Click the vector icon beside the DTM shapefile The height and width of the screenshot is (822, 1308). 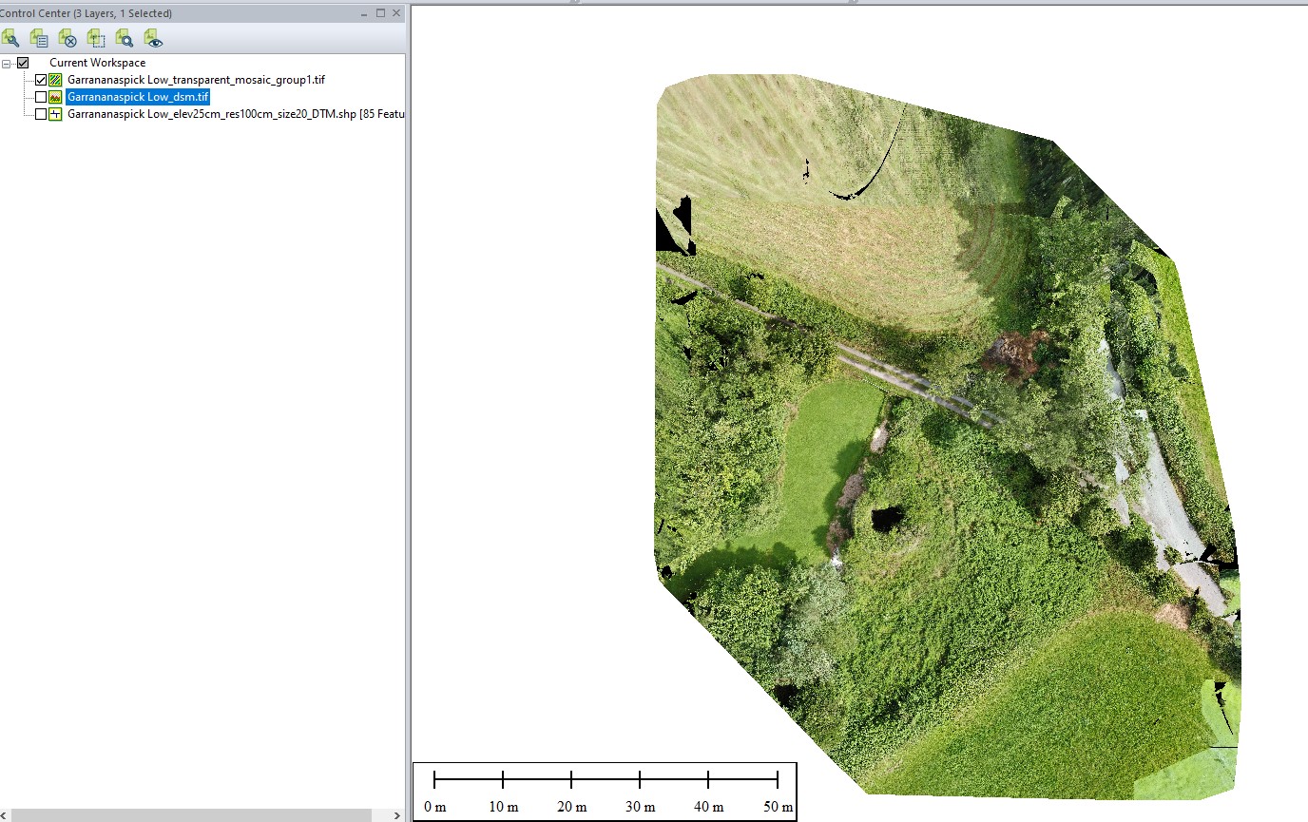[56, 114]
